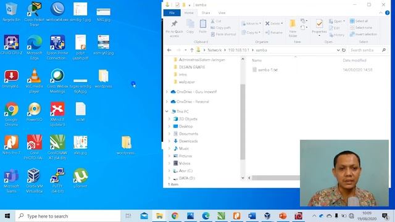395x222 pixels.
Task: Click Task View button on taskbar
Action: click(128, 216)
